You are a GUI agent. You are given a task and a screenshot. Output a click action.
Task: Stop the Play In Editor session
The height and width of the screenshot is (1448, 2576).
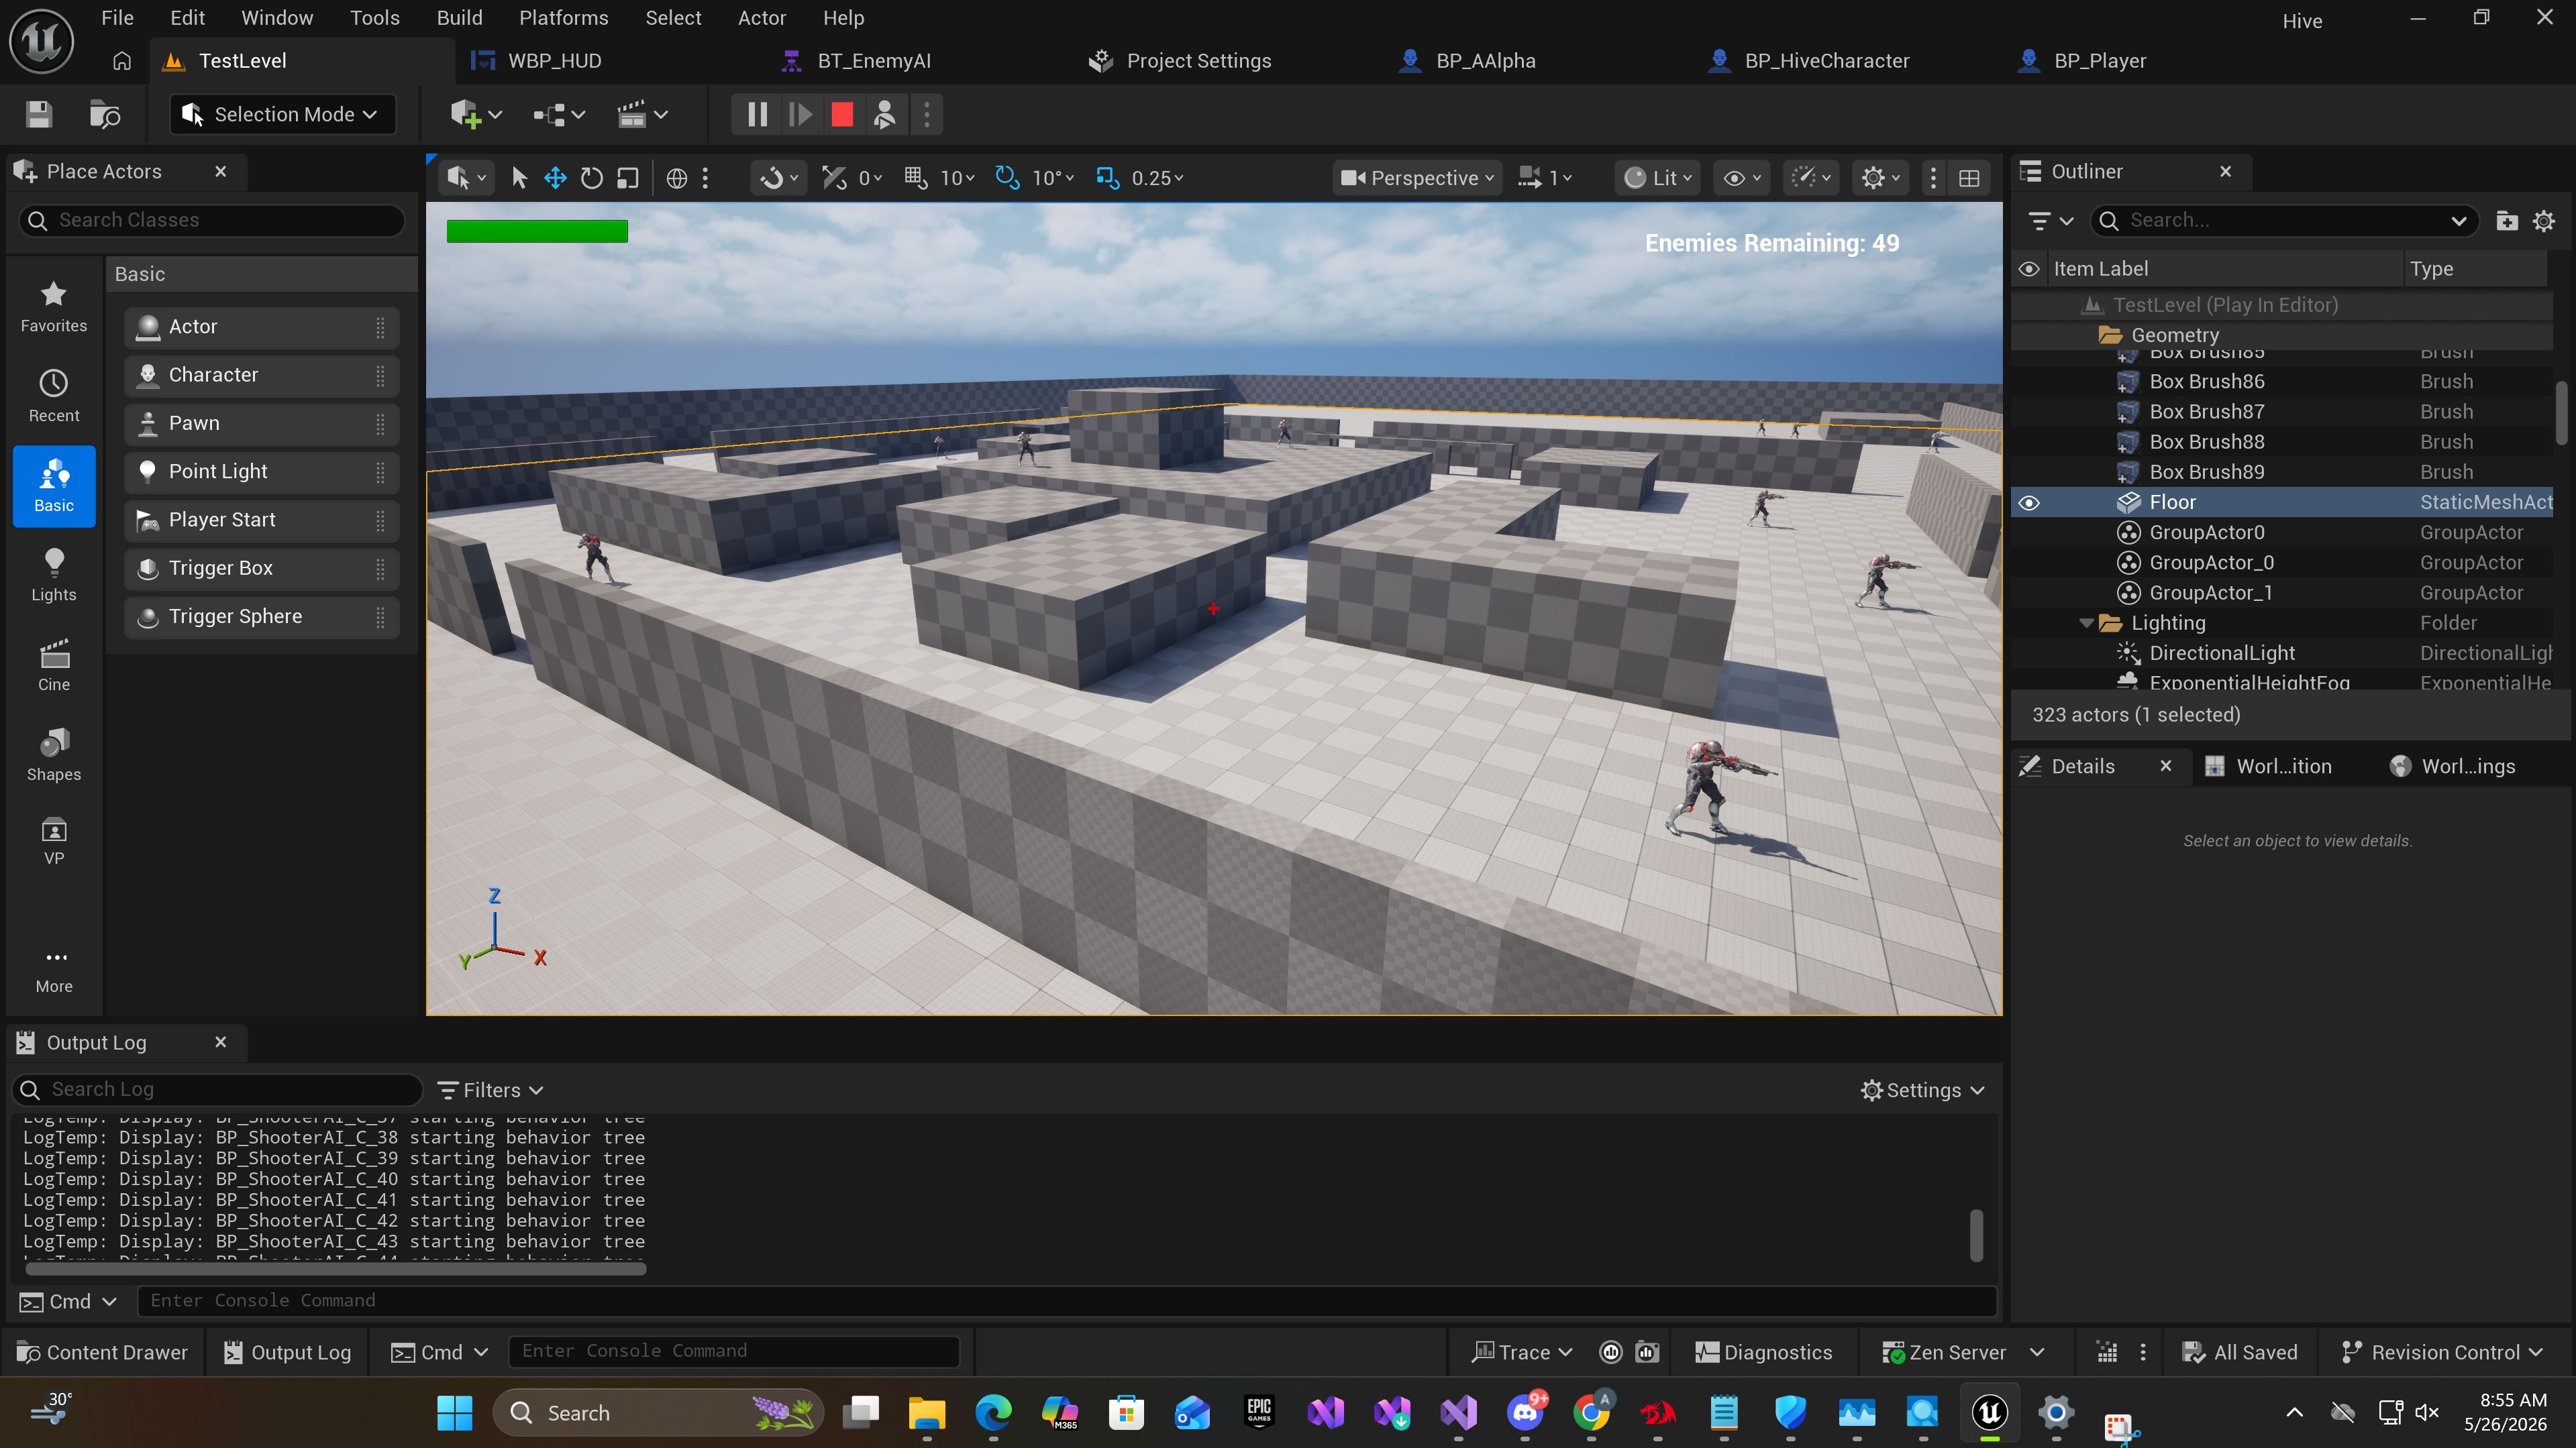[x=842, y=115]
